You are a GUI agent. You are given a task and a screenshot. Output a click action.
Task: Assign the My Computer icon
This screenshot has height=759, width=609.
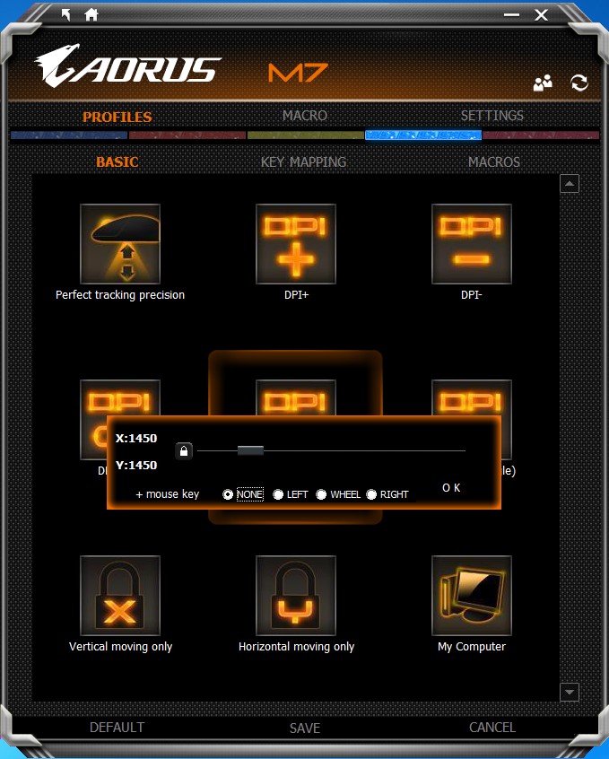(472, 596)
